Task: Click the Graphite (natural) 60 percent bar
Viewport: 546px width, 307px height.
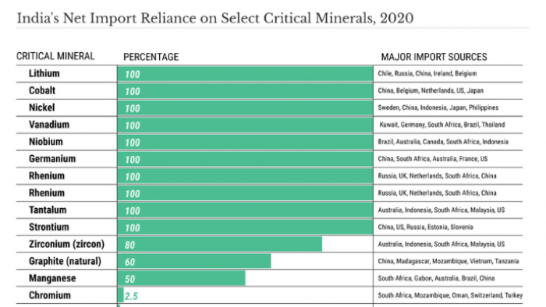Action: click(x=194, y=261)
